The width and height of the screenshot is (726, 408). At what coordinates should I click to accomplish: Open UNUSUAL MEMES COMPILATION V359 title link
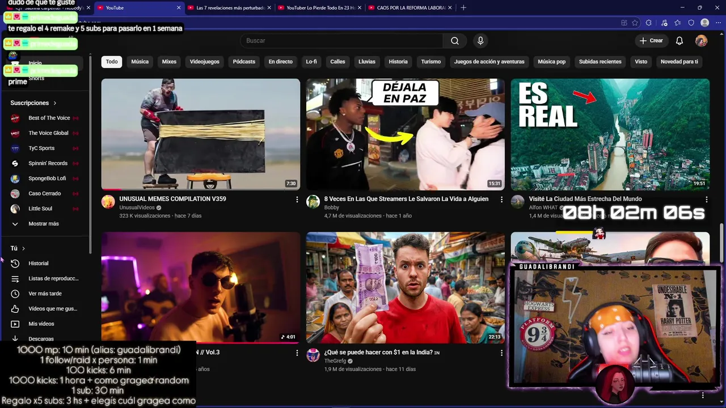click(x=172, y=199)
